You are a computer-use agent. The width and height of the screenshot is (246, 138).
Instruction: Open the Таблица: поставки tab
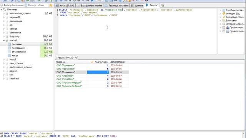(117, 5)
